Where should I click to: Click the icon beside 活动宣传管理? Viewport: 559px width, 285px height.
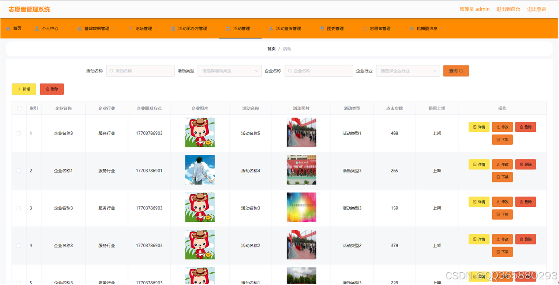pos(271,29)
